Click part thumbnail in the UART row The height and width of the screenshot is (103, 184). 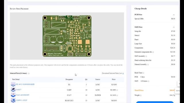(x=13, y=90)
